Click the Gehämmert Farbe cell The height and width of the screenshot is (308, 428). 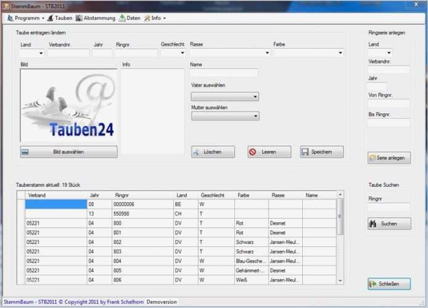[x=252, y=270]
